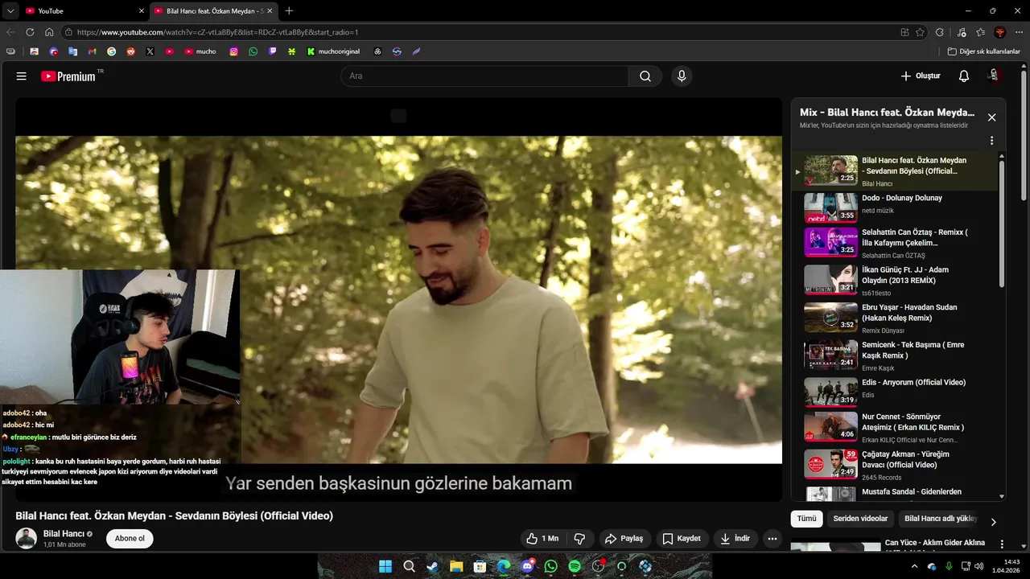Click the search magnifier button
This screenshot has height=579, width=1030.
[645, 76]
